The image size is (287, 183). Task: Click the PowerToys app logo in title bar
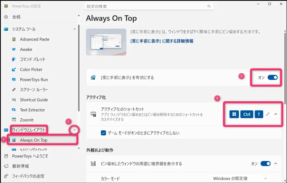[6, 6]
